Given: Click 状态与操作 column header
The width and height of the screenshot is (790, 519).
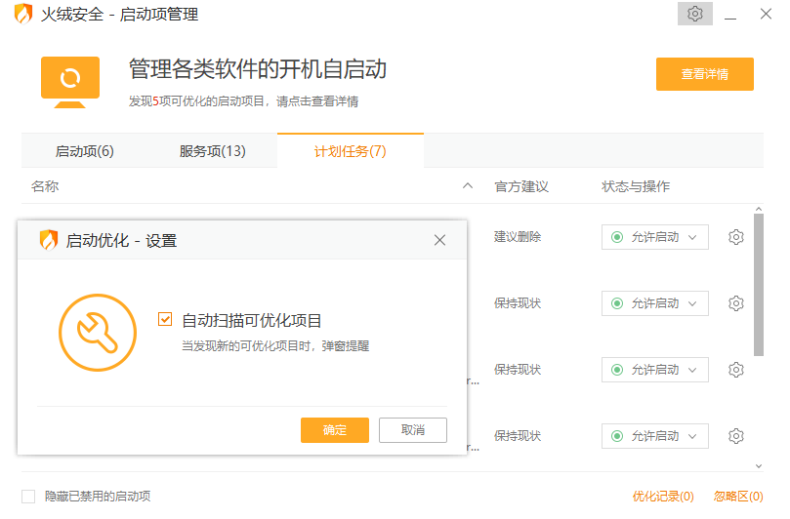Looking at the screenshot, I should pyautogui.click(x=636, y=186).
